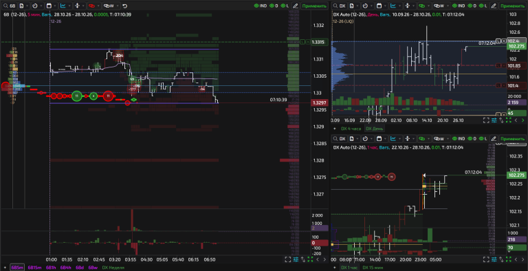Toggle D visibility in DX hourly chart
This screenshot has height=271, width=528.
pyautogui.click(x=472, y=138)
